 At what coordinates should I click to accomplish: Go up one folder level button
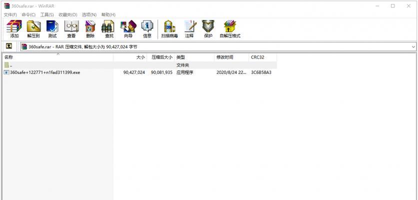tap(9, 46)
